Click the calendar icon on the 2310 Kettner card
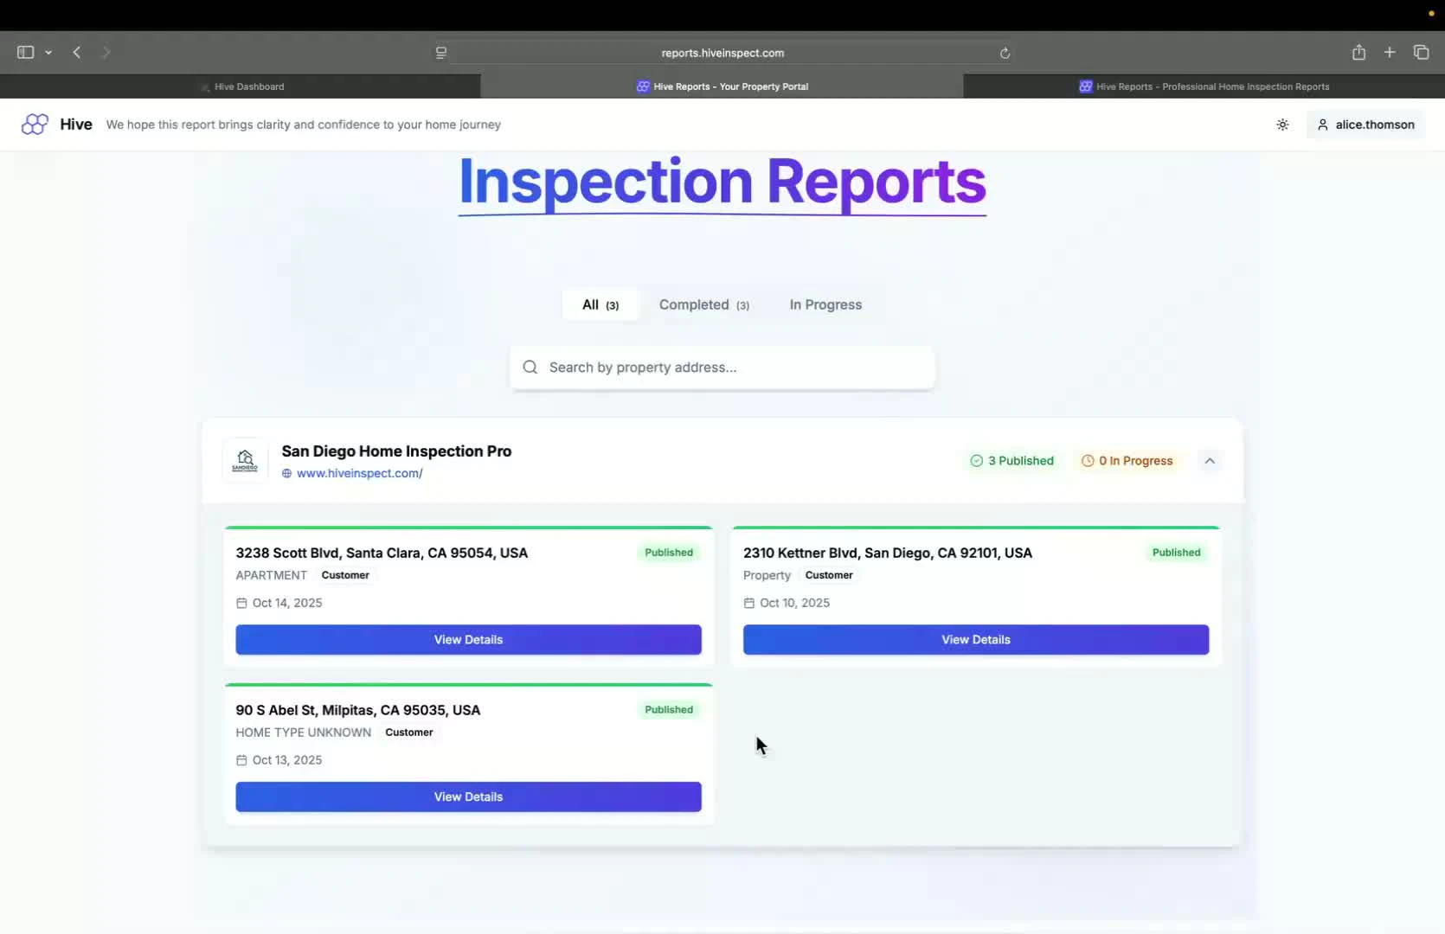Viewport: 1445px width, 934px height. [748, 603]
